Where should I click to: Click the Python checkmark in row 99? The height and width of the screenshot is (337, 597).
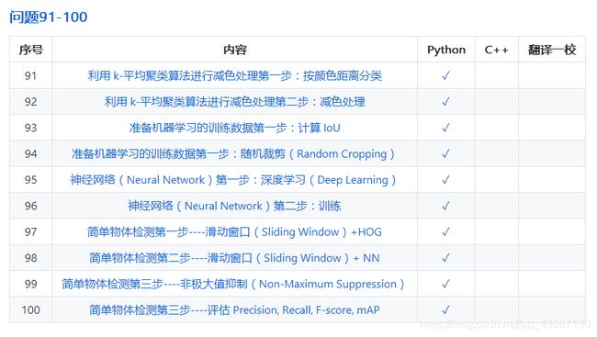pos(445,284)
